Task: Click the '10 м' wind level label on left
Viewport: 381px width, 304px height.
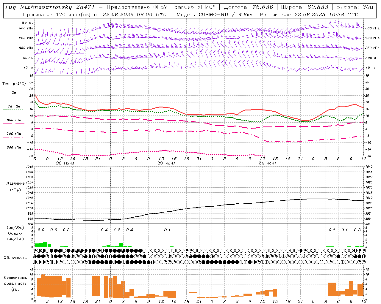Action: (x=29, y=68)
